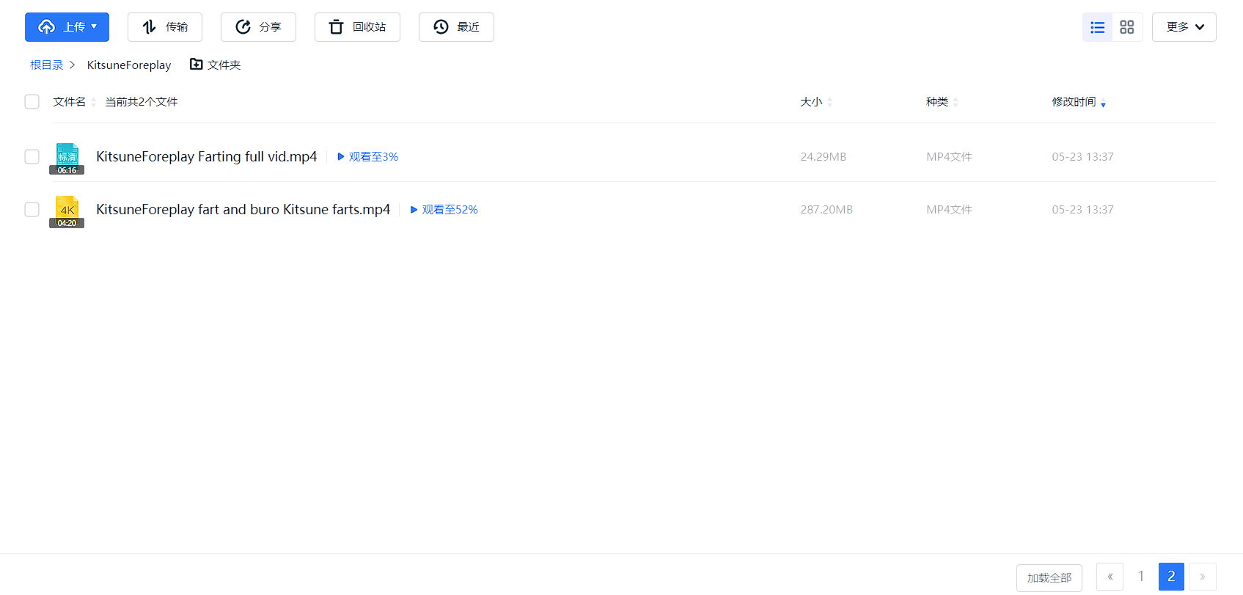This screenshot has height=595, width=1243.
Task: Open the 回收站 recycle bin
Action: coord(357,27)
